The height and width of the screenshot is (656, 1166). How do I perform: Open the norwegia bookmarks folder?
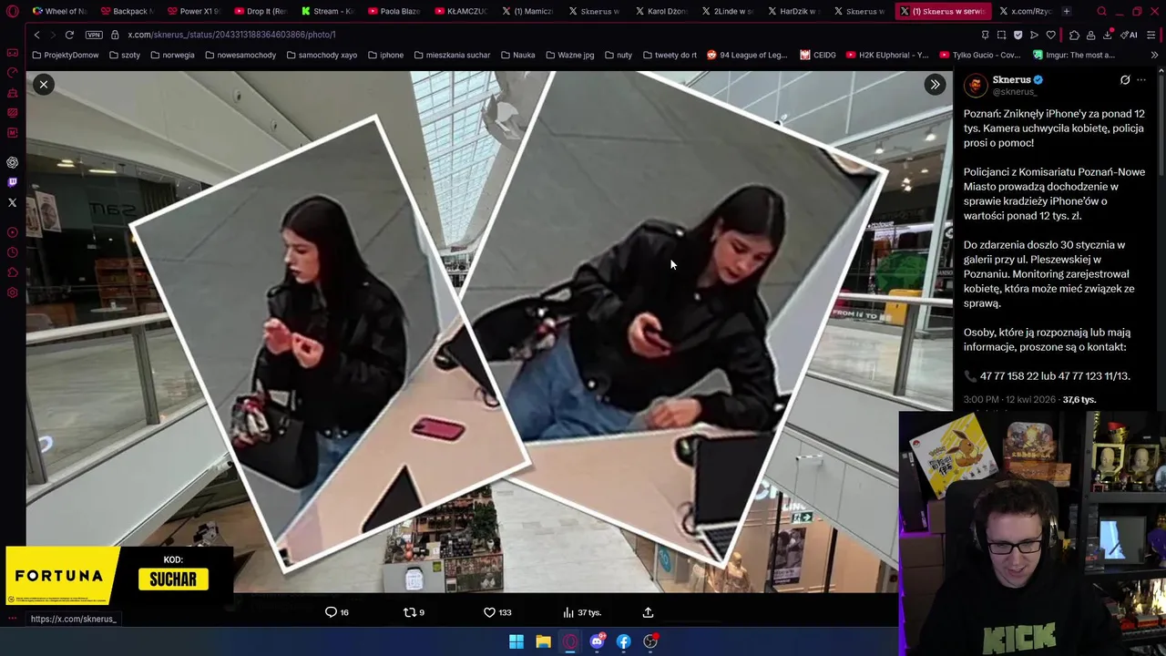[x=172, y=55]
